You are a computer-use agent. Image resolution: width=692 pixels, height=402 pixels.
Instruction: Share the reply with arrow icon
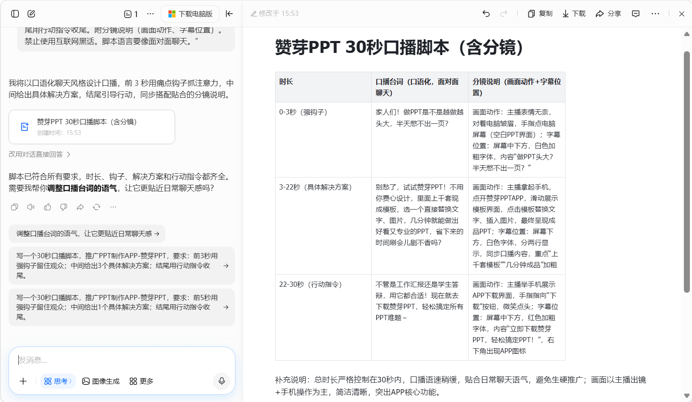click(x=80, y=207)
